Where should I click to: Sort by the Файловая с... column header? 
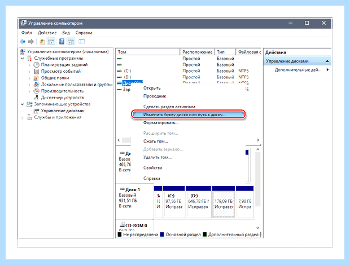coord(248,52)
